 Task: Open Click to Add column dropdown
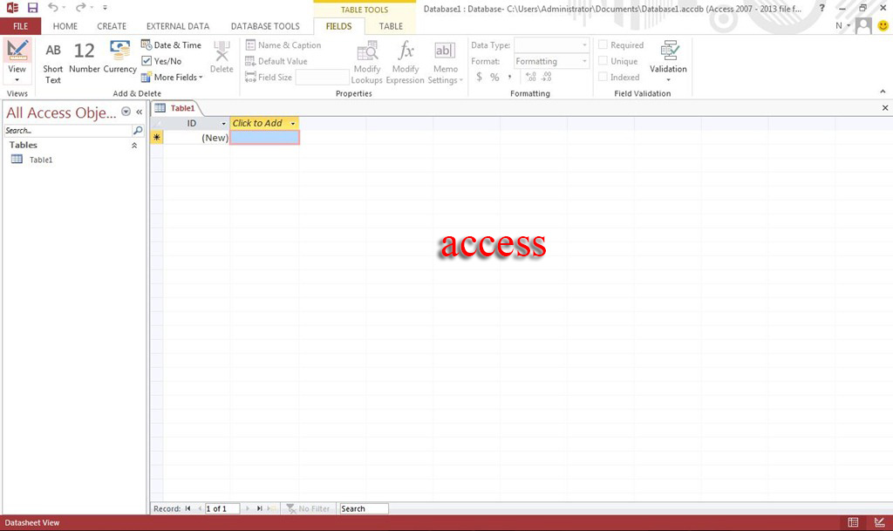[x=293, y=124]
